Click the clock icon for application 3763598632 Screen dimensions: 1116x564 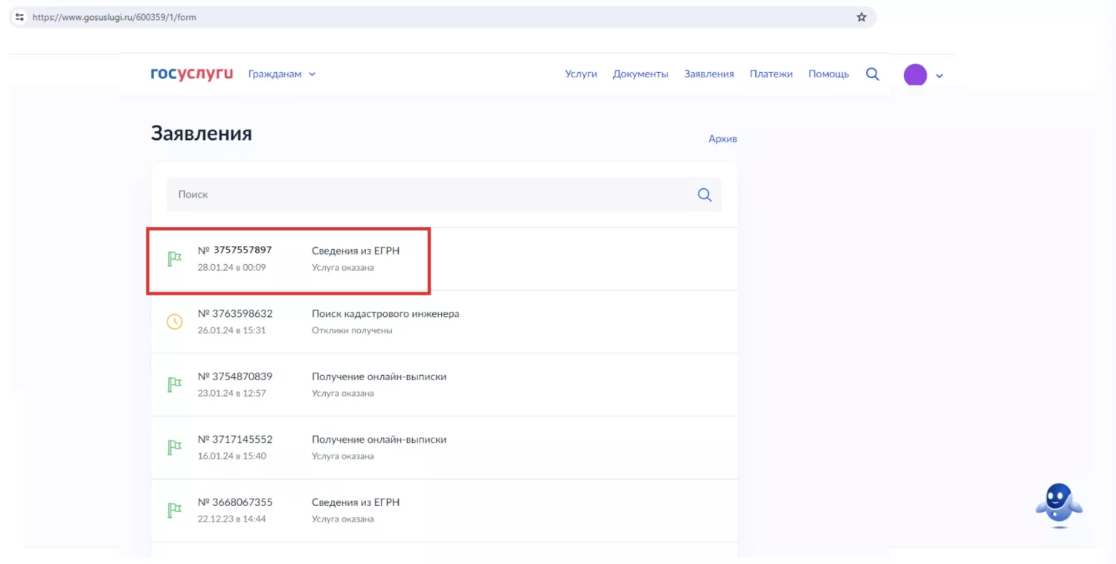coord(174,321)
